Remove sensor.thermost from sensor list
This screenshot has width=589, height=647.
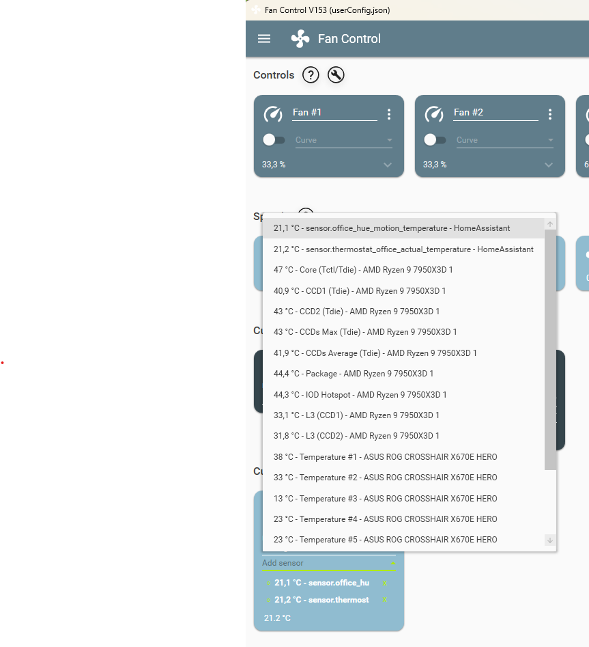pos(385,600)
